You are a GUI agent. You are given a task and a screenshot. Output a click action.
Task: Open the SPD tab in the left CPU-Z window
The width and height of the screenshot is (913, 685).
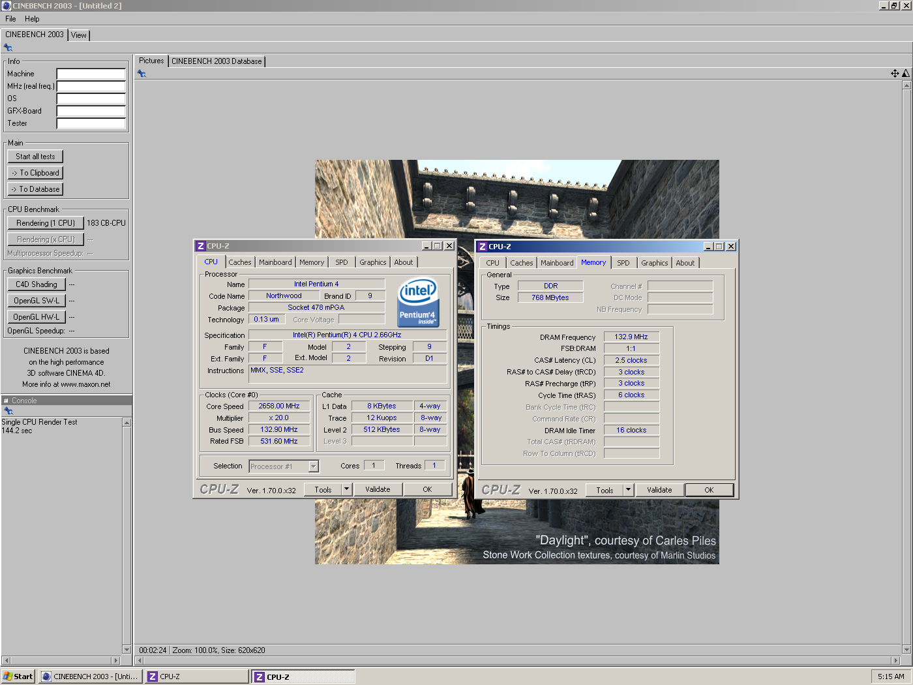point(342,262)
